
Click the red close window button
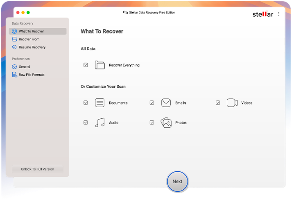18,12
